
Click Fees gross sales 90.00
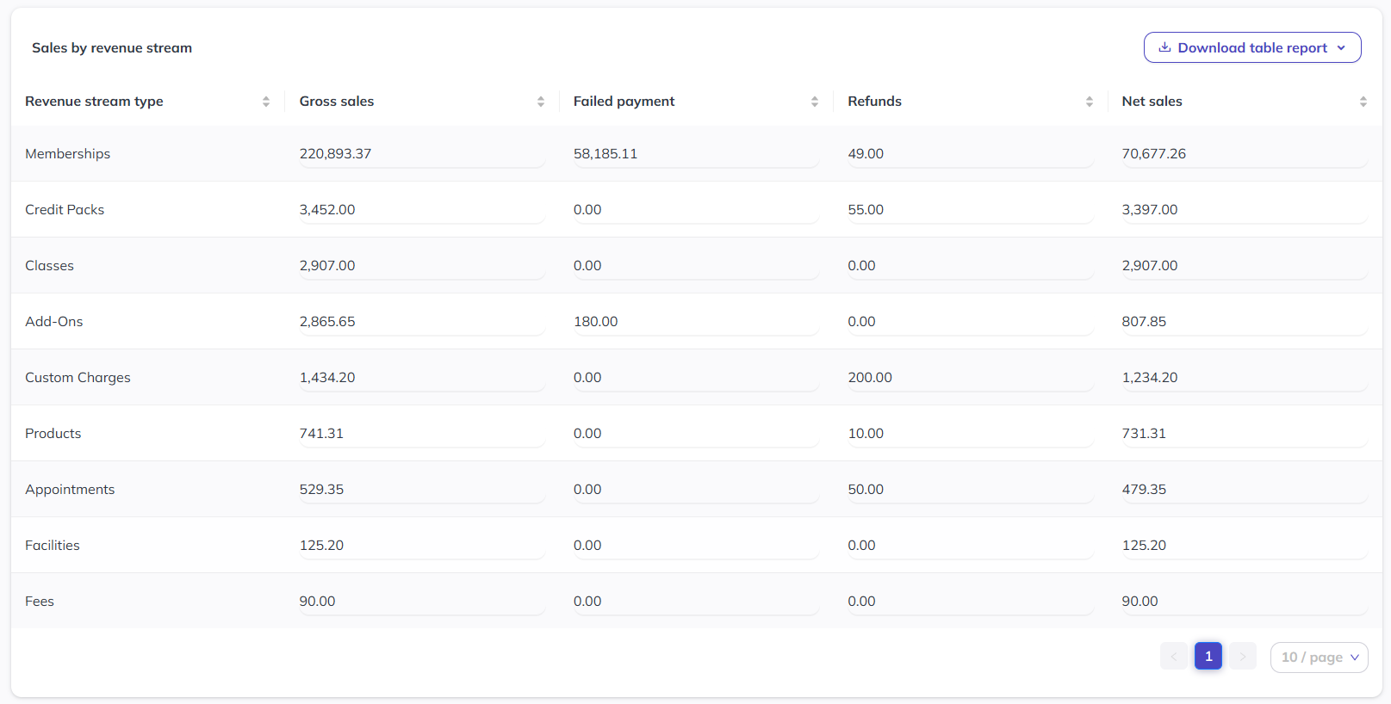tap(317, 601)
